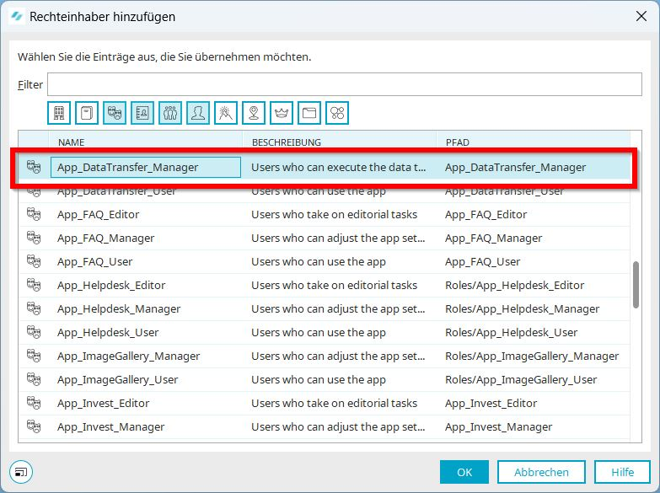Toggle the address book (contacts) filter
Screen dimensions: 660x493
pos(142,113)
